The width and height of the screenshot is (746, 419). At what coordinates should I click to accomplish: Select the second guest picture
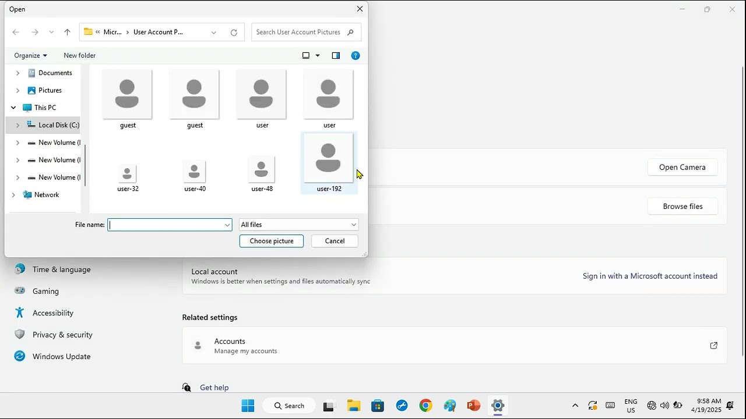tap(195, 99)
